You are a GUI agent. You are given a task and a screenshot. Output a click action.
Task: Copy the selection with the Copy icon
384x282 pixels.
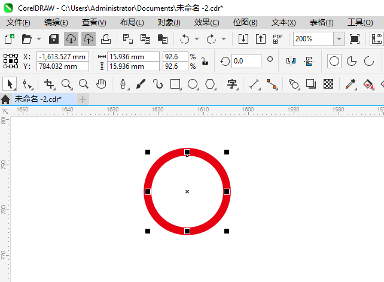(145, 39)
